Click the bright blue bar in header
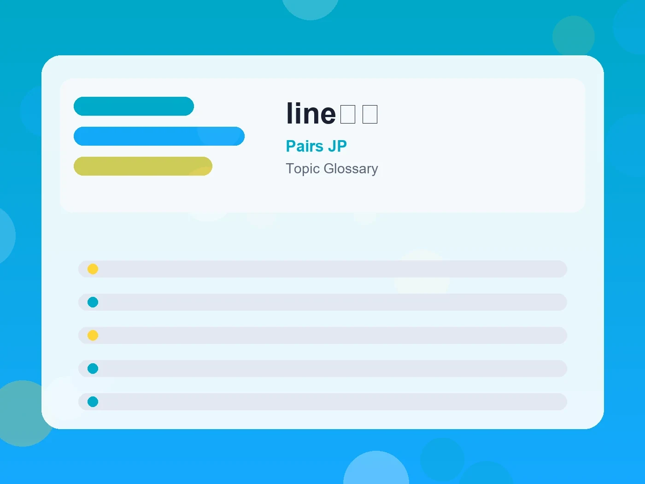Viewport: 645px width, 484px height. 159,136
